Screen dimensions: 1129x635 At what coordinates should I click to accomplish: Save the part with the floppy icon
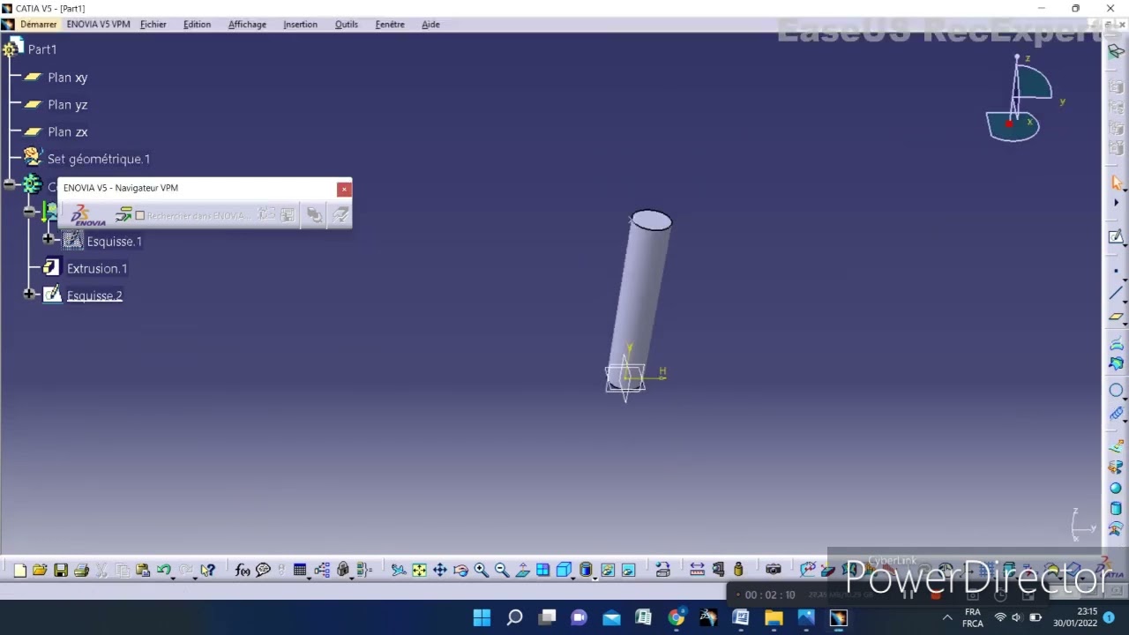point(61,571)
